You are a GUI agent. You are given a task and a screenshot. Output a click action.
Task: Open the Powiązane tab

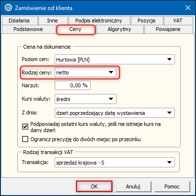point(168,29)
